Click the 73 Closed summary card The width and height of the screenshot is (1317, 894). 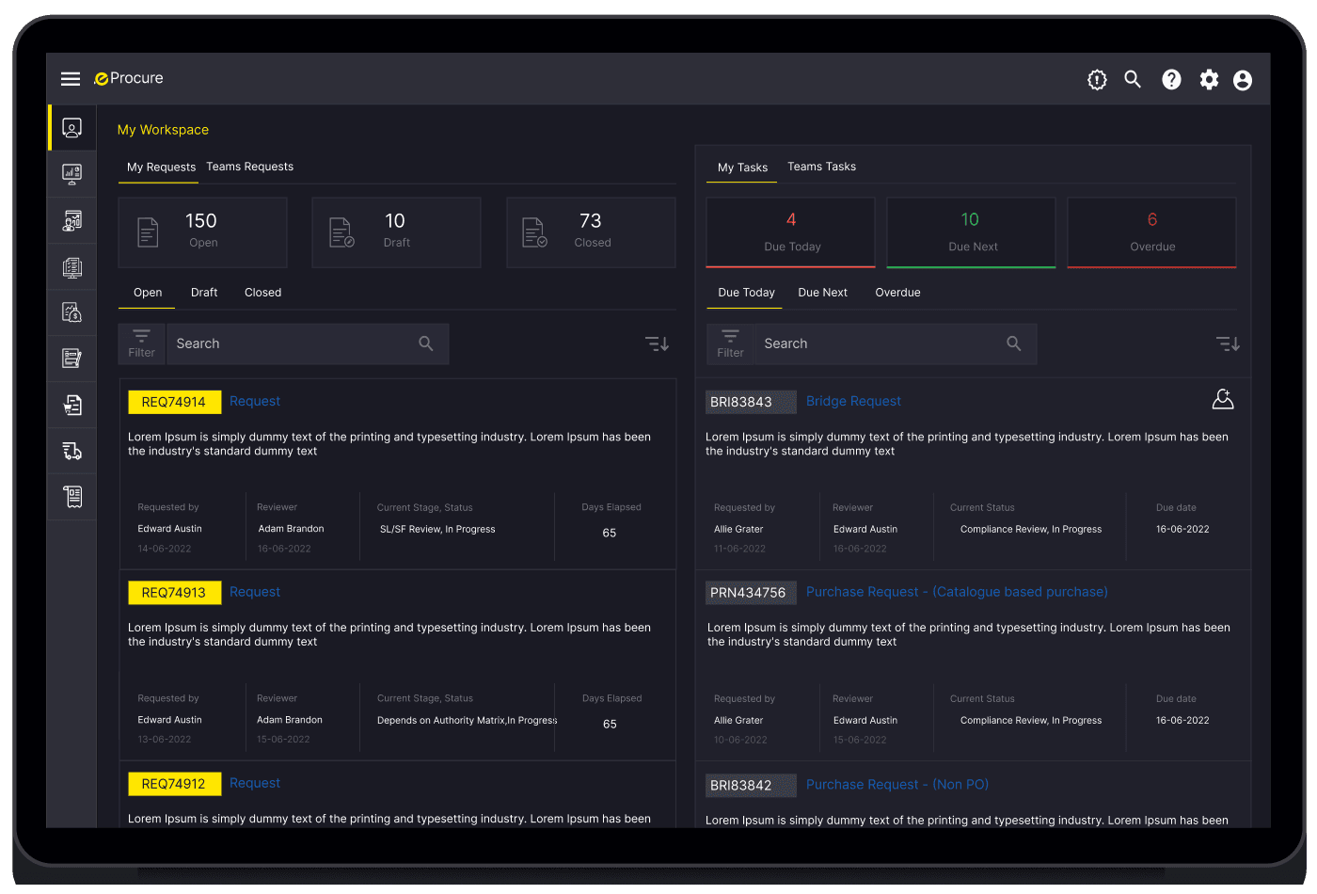click(592, 232)
